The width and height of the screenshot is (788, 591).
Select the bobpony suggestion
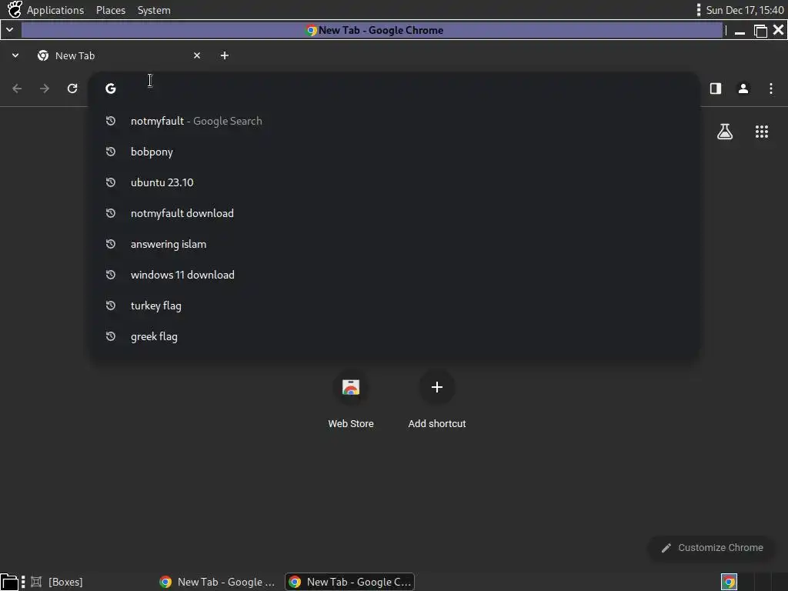[395, 152]
